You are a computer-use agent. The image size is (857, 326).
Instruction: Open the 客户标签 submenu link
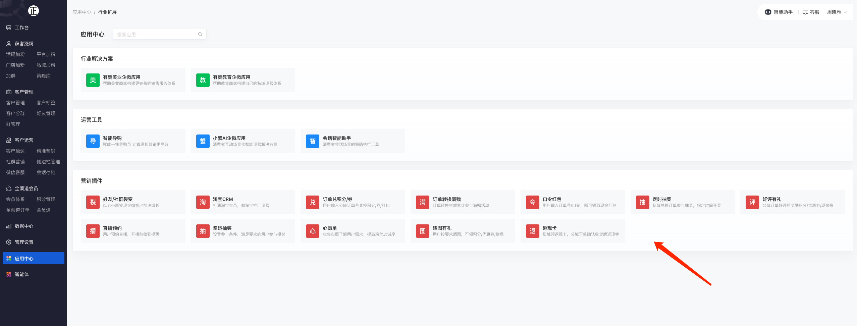tap(46, 103)
